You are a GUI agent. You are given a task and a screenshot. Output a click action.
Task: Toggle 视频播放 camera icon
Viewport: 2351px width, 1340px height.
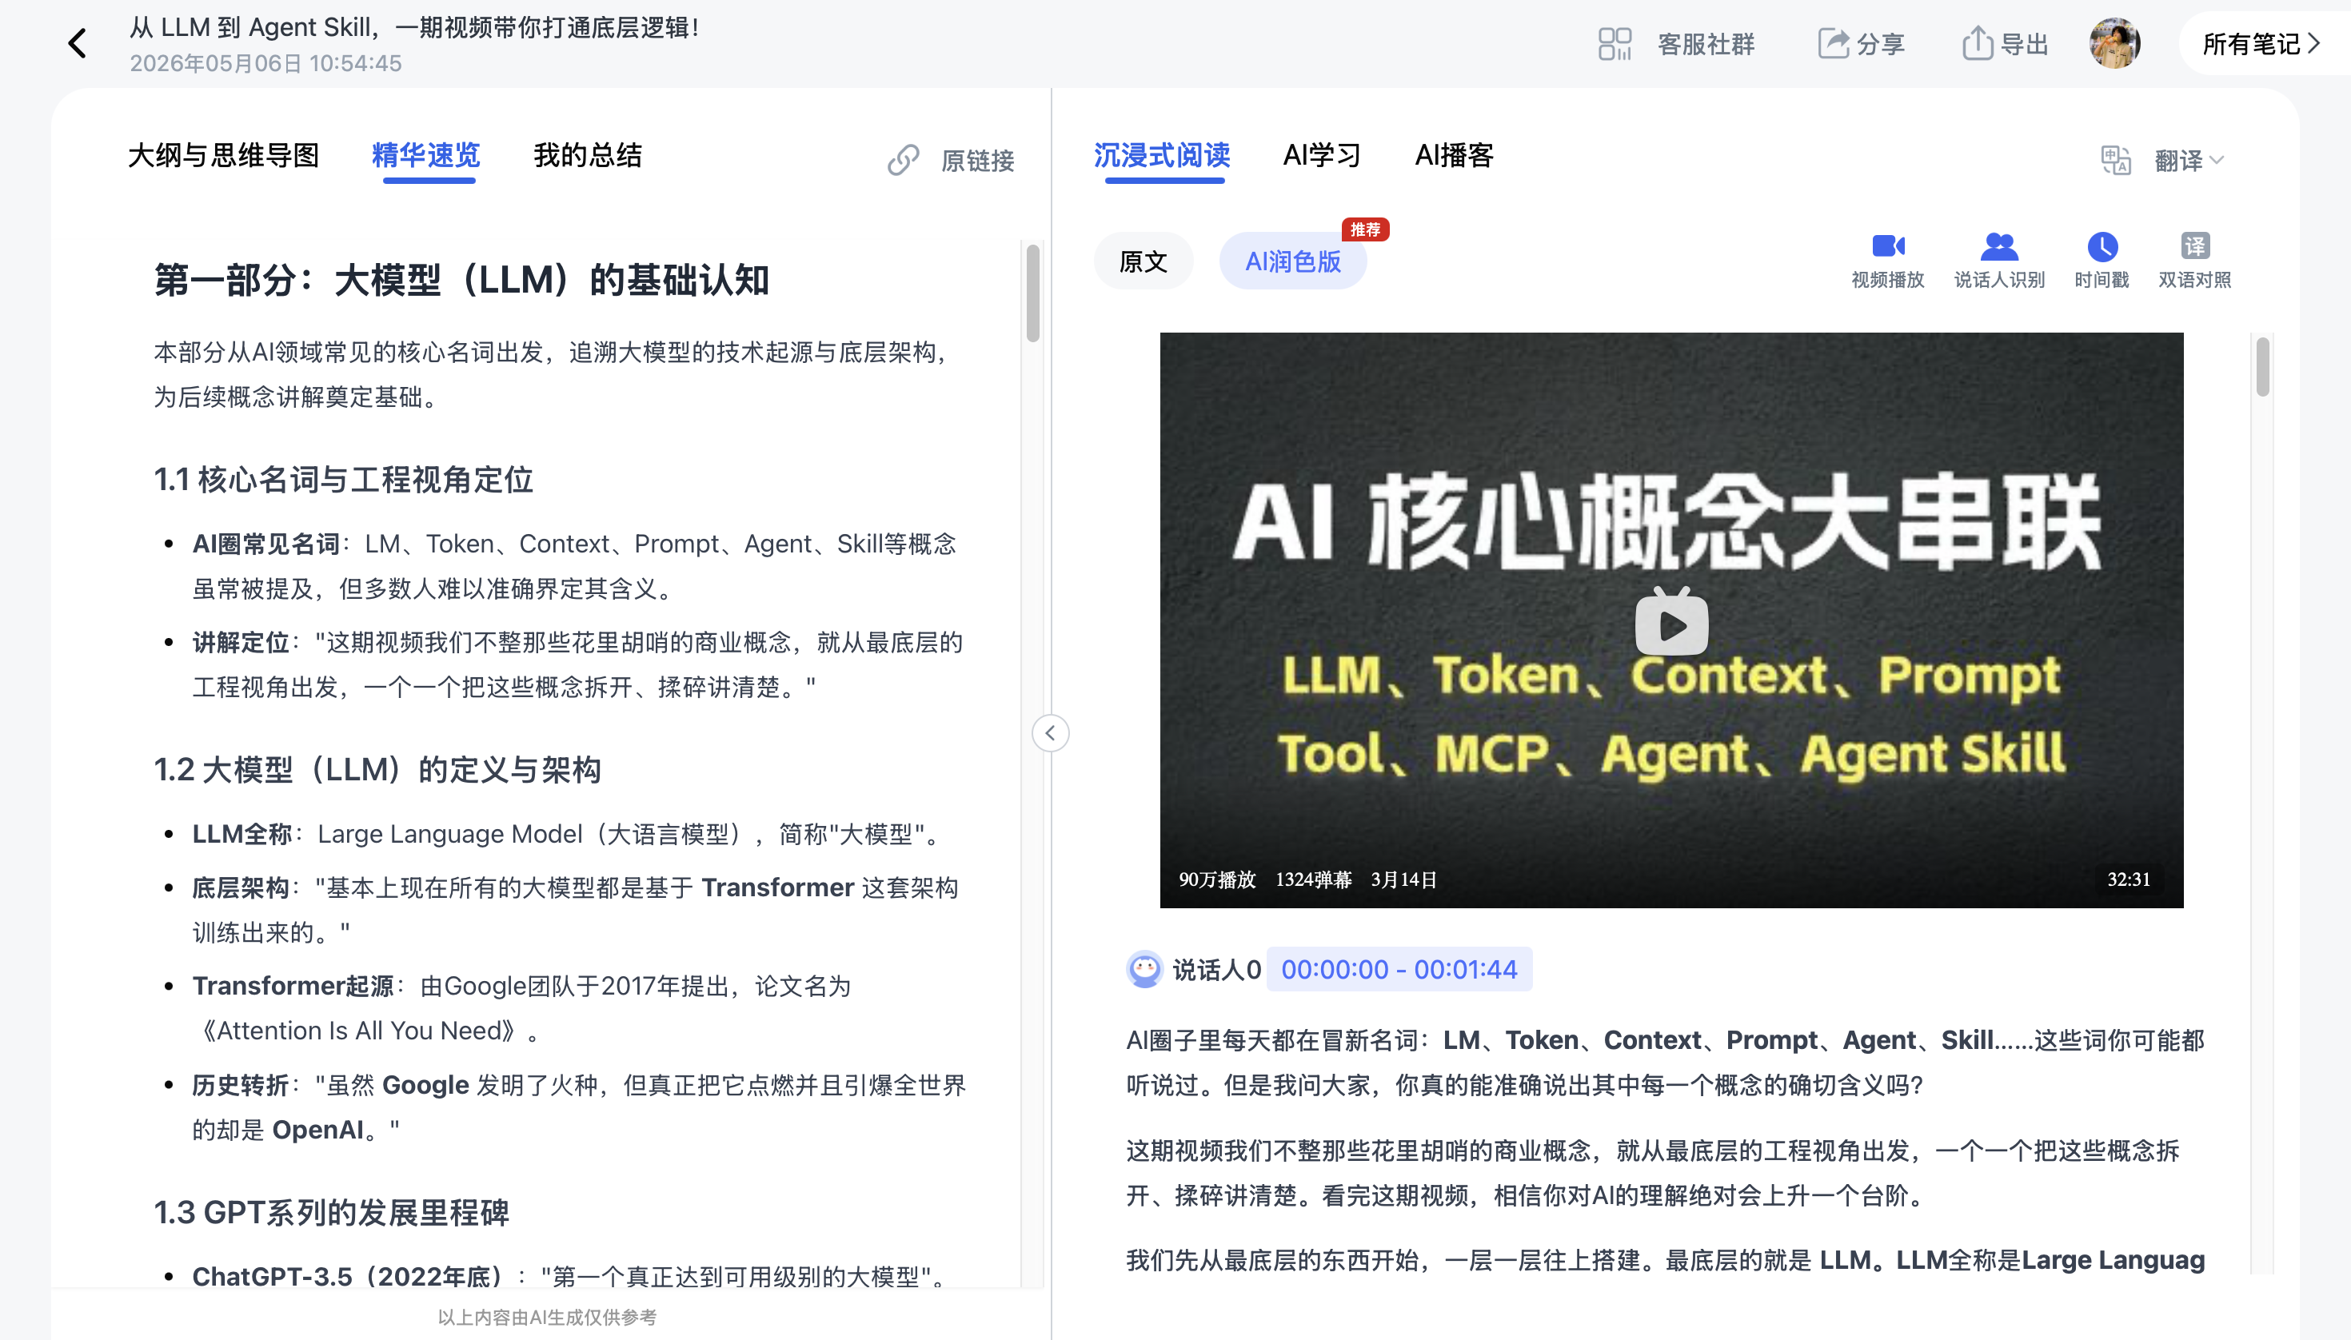pos(1888,245)
